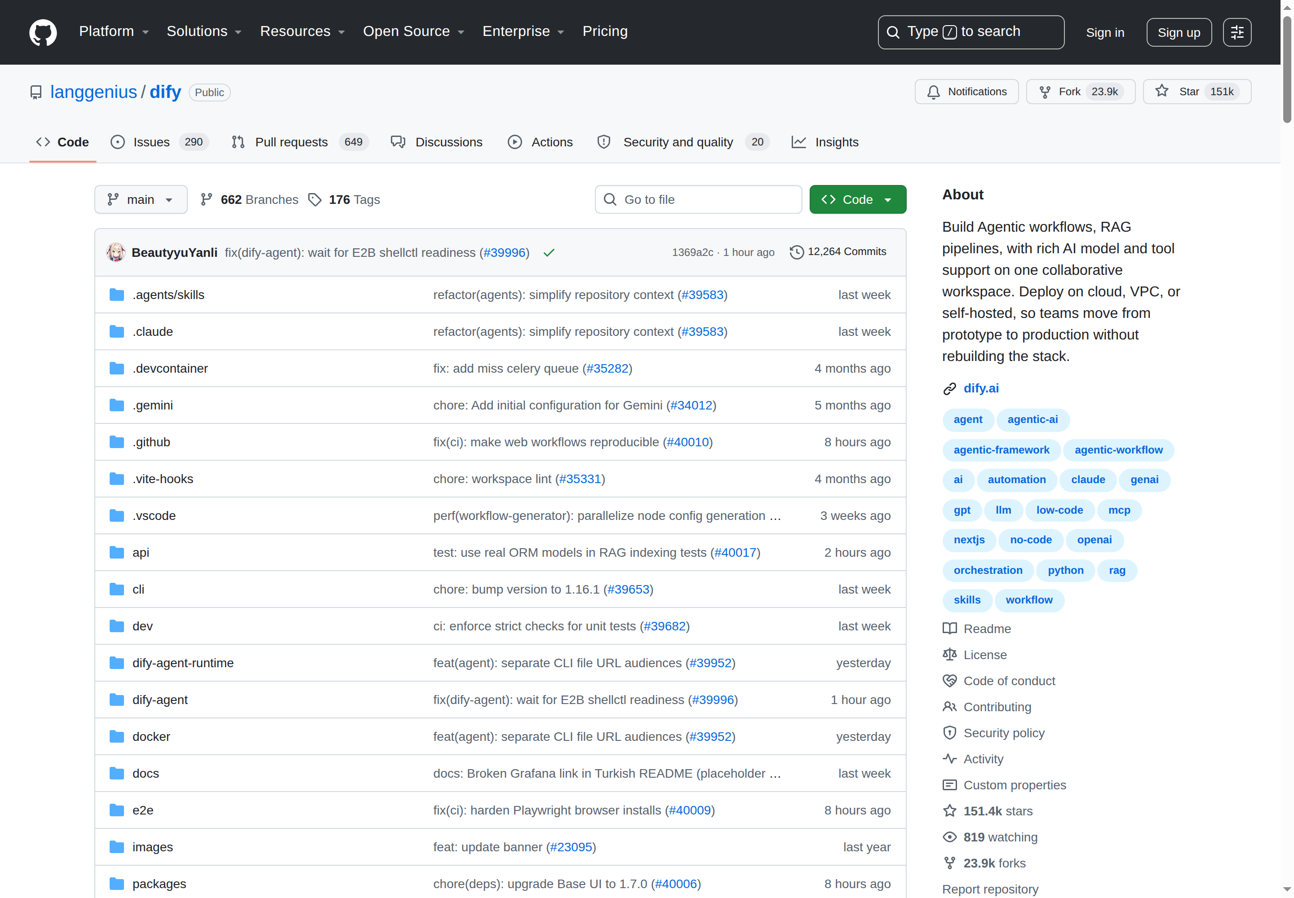Image resolution: width=1294 pixels, height=898 pixels.
Task: Click the Sign up button
Action: 1179,33
